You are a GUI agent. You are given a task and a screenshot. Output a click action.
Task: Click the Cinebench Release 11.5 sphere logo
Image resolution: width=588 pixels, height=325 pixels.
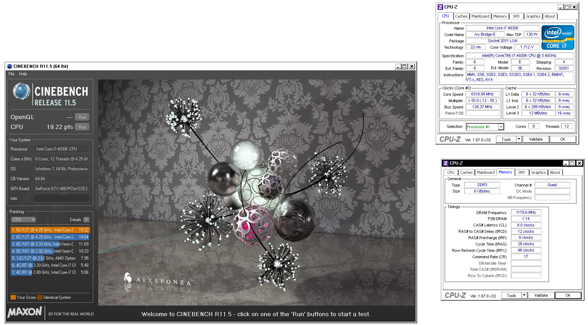tap(22, 91)
